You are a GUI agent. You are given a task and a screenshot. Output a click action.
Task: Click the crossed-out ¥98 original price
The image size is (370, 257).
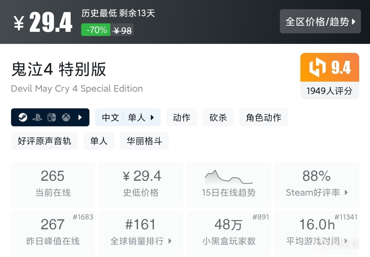pyautogui.click(x=122, y=30)
